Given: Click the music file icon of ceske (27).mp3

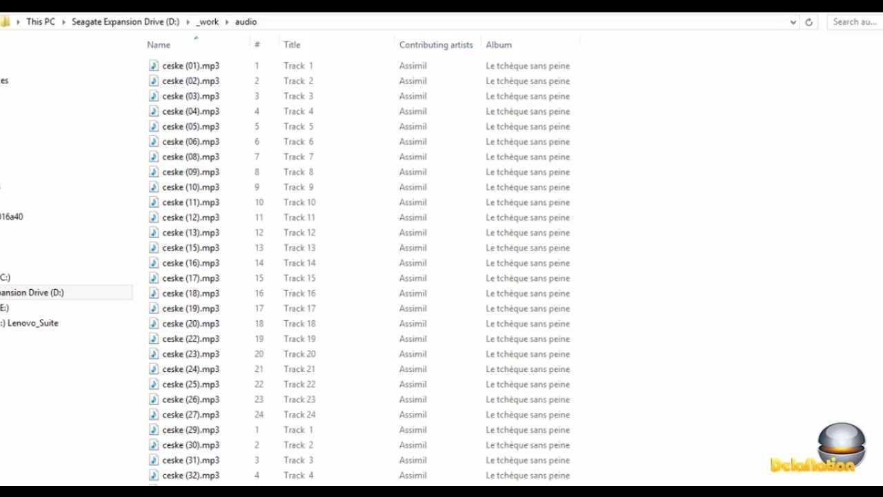Looking at the screenshot, I should (x=154, y=415).
